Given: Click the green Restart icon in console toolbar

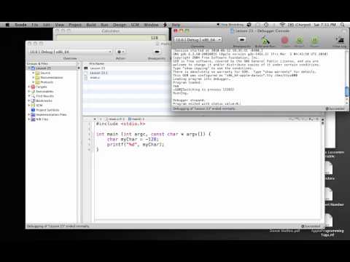Looking at the screenshot, I should pyautogui.click(x=300, y=41).
